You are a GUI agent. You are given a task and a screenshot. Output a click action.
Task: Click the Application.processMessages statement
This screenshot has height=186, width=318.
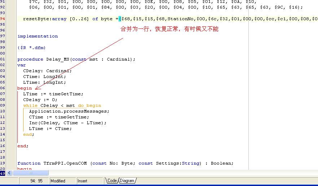(69, 111)
